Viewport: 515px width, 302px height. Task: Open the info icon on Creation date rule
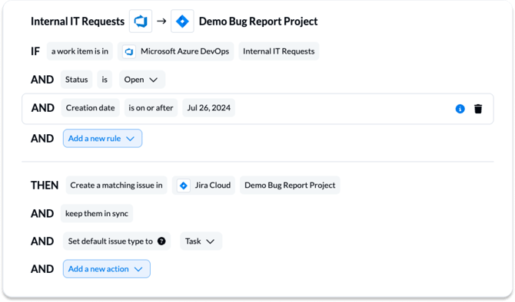coord(460,109)
